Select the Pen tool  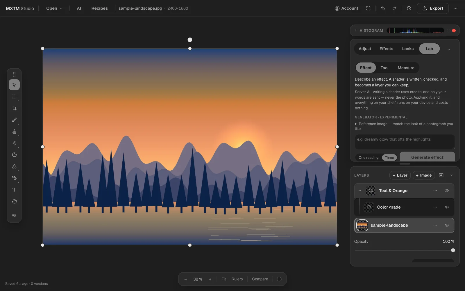14,178
